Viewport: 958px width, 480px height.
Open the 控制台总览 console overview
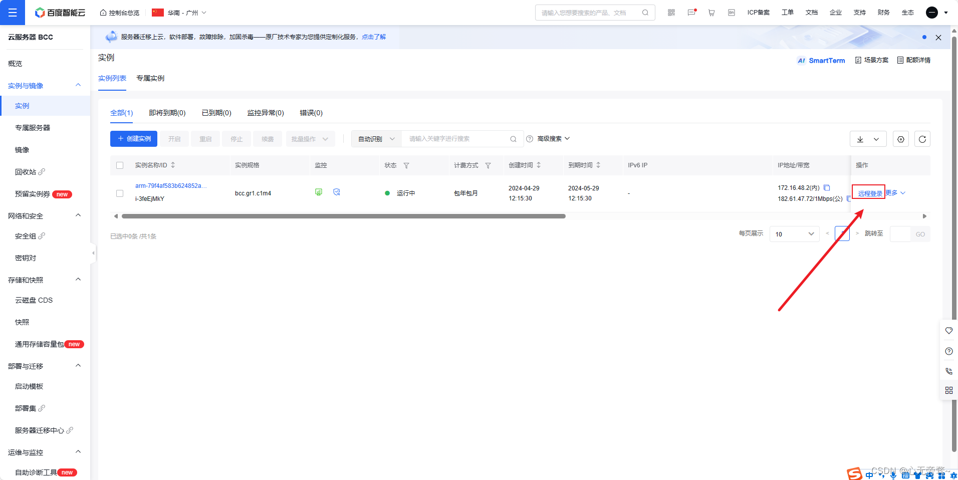(120, 13)
